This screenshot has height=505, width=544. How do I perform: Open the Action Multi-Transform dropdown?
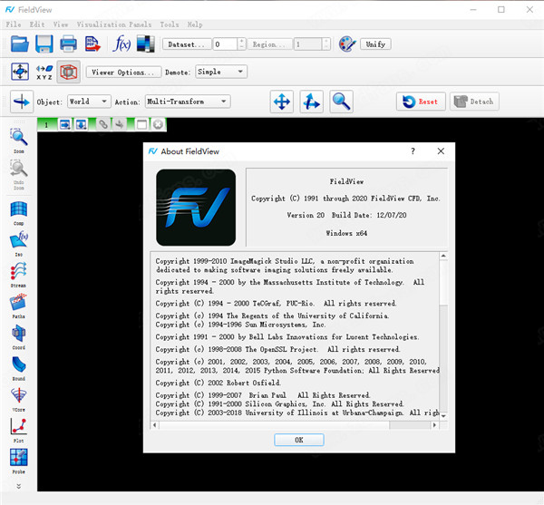(188, 102)
